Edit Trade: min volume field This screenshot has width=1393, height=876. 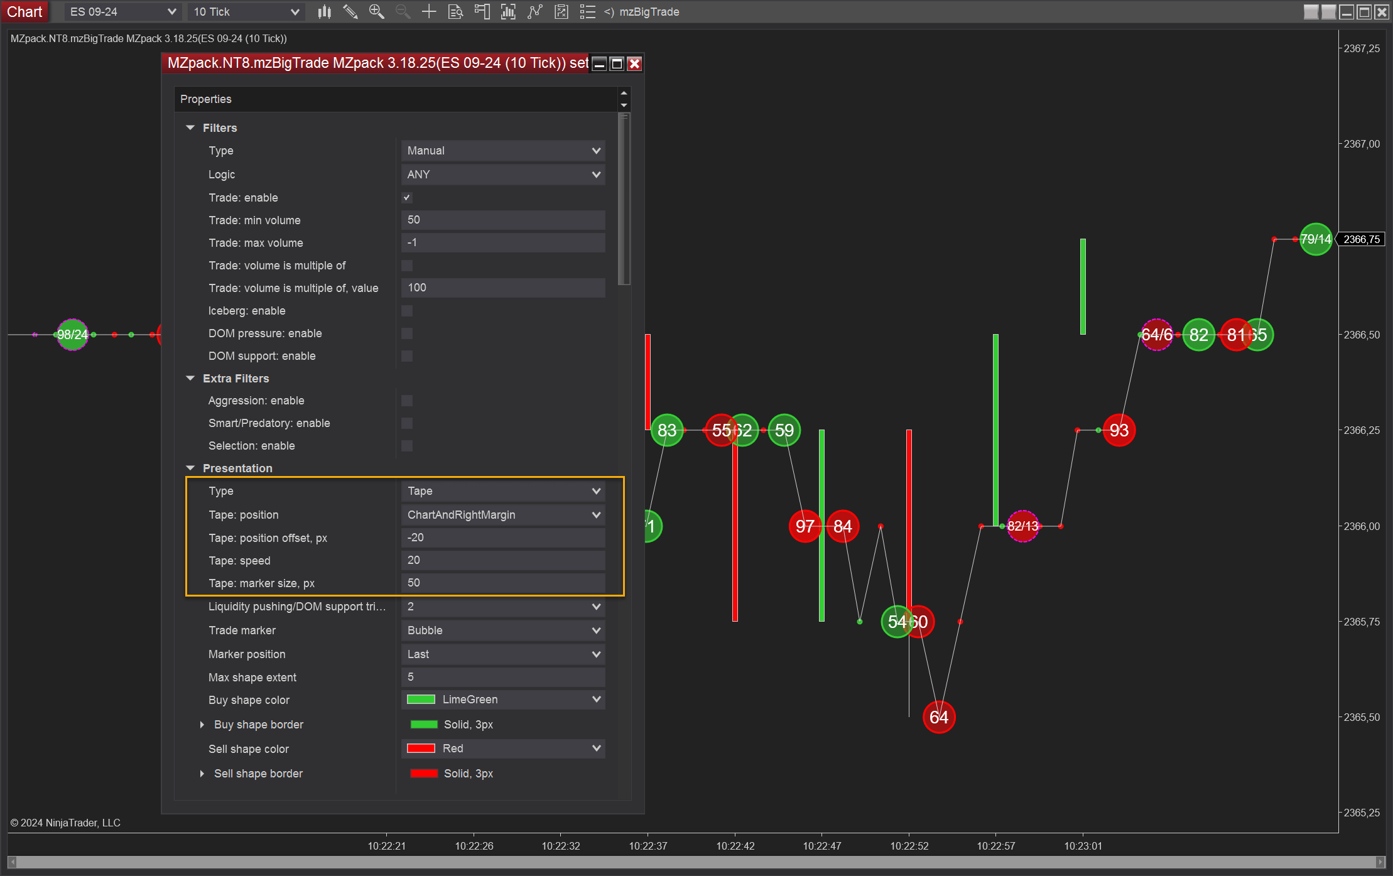tap(503, 220)
